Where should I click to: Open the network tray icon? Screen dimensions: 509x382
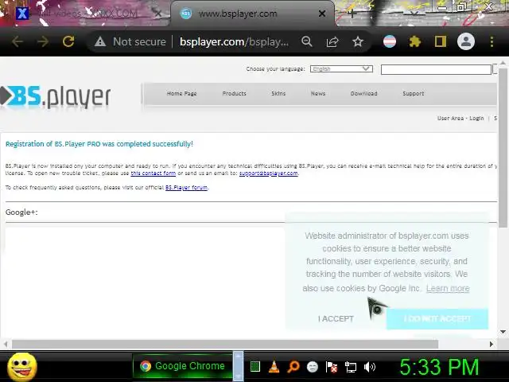click(351, 367)
